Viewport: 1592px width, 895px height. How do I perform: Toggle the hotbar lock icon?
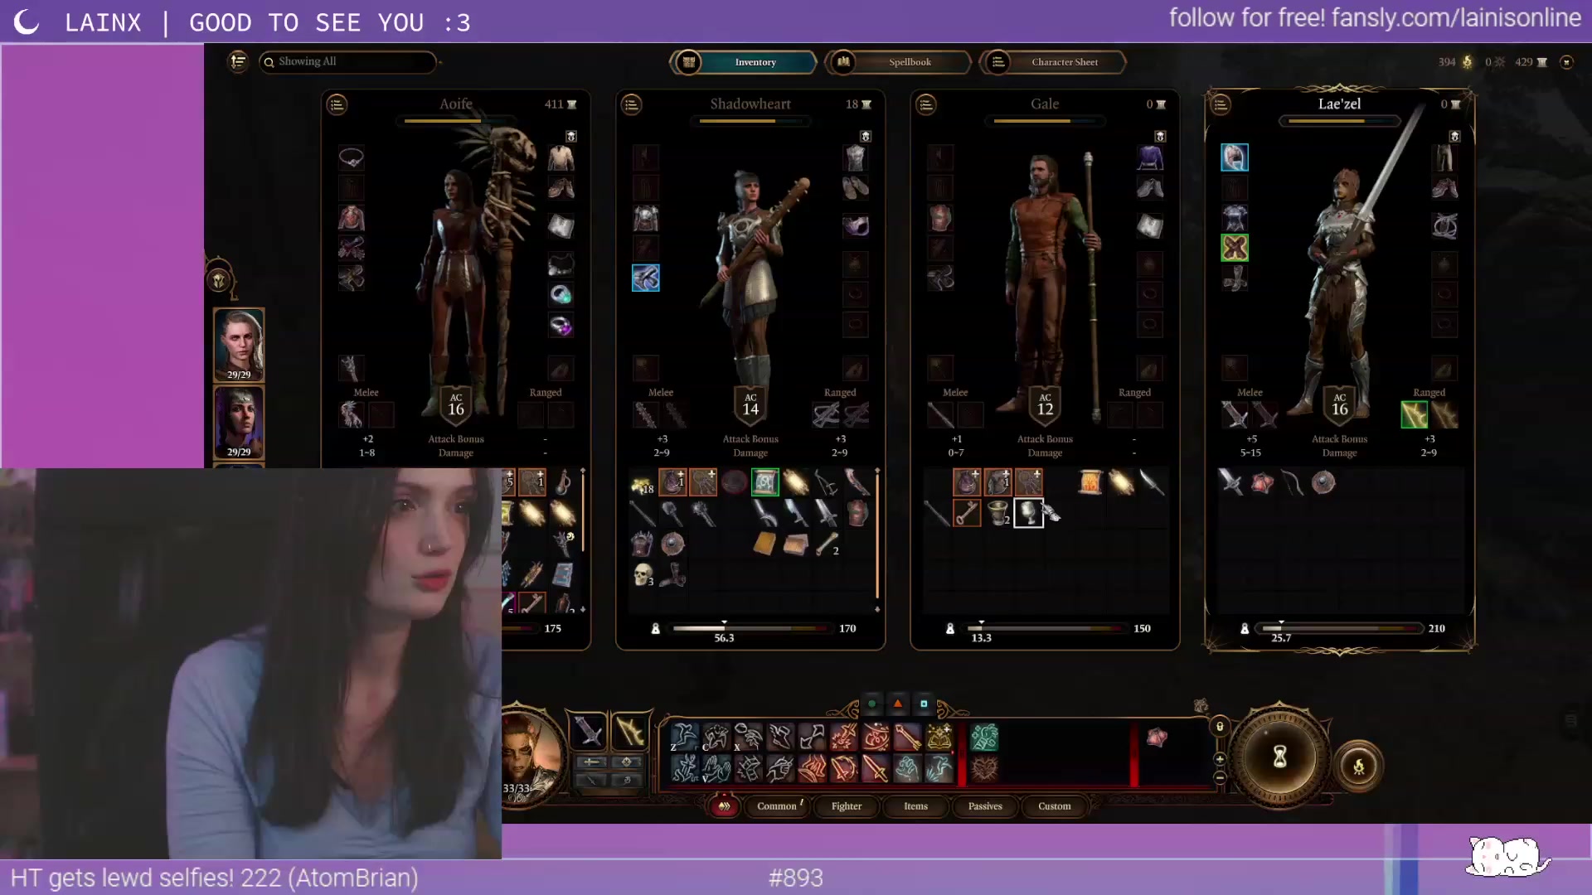click(1220, 727)
